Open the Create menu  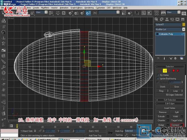click(x=36, y=8)
